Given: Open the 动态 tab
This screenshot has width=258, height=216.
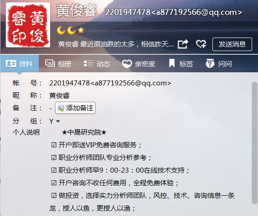Looking at the screenshot, I should pos(97,64).
